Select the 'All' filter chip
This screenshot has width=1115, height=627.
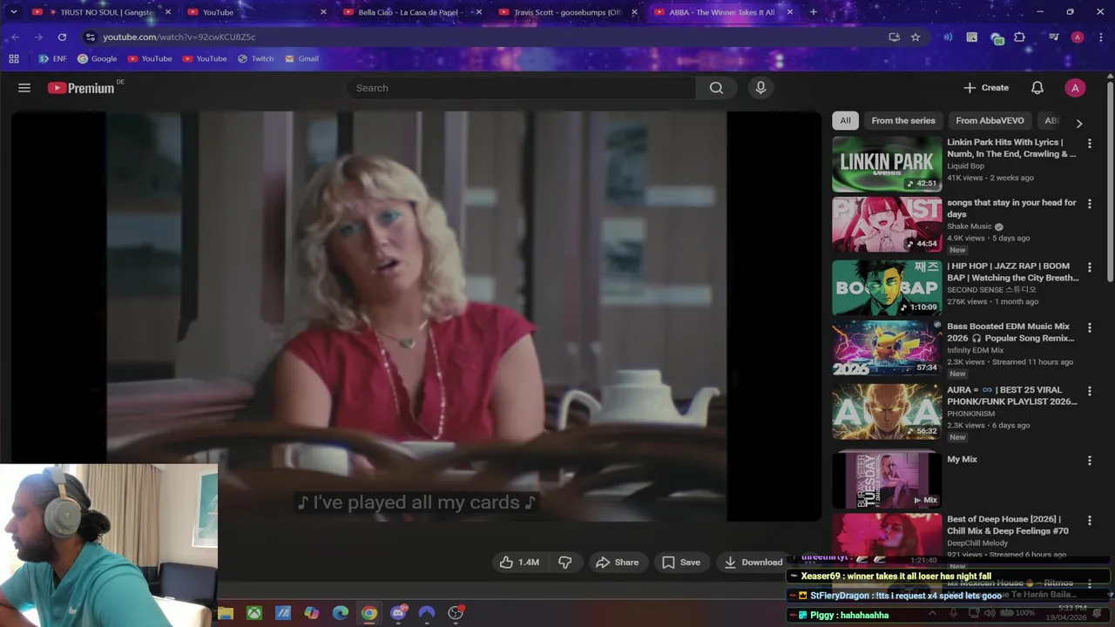coord(845,121)
